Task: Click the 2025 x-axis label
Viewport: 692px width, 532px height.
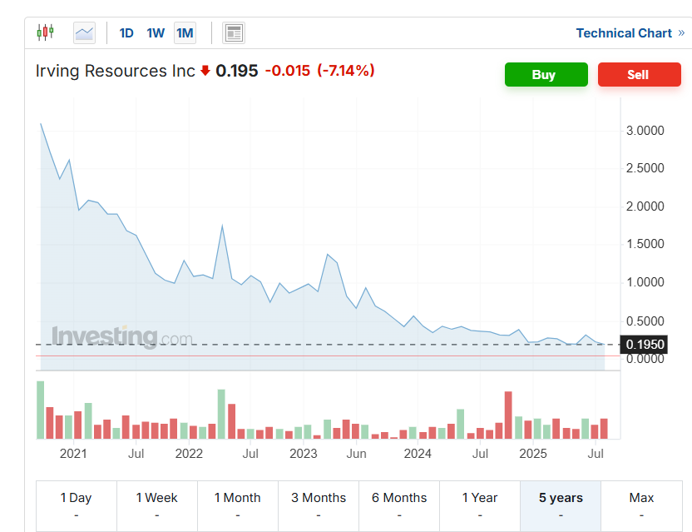Action: pyautogui.click(x=532, y=454)
